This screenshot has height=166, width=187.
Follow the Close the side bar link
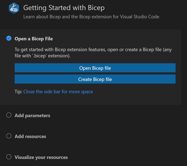click(58, 92)
